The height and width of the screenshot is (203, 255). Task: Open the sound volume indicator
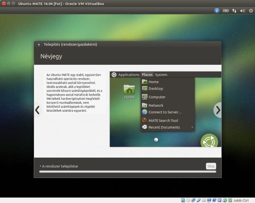[x=243, y=11]
